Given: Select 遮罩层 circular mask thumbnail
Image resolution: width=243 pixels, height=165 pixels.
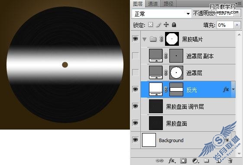Looking at the screenshot, I should [x=176, y=73].
